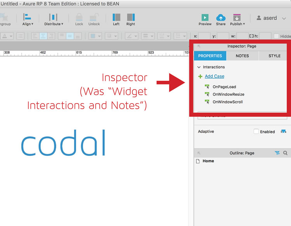Pop out the Inspector panel
The width and height of the screenshot is (291, 226).
[x=199, y=46]
